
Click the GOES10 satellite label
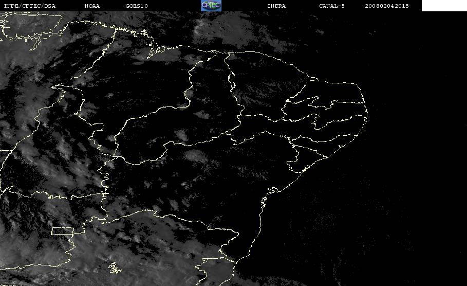(x=137, y=6)
